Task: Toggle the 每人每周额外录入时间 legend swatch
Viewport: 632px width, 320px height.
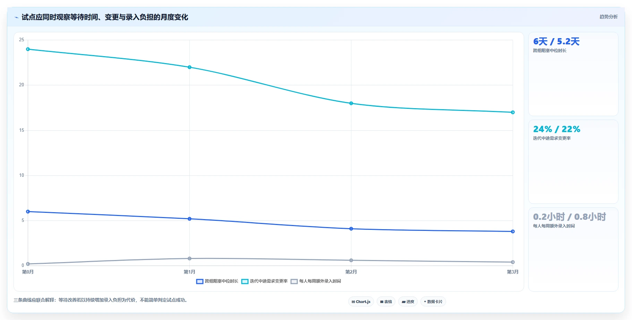Action: [294, 282]
